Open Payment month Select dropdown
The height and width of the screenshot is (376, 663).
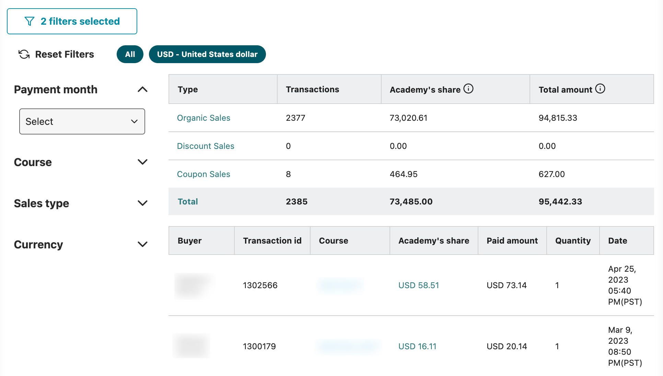tap(82, 121)
